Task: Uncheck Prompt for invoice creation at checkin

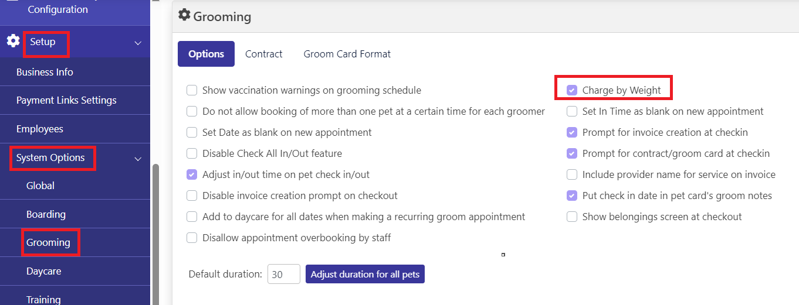Action: point(572,132)
